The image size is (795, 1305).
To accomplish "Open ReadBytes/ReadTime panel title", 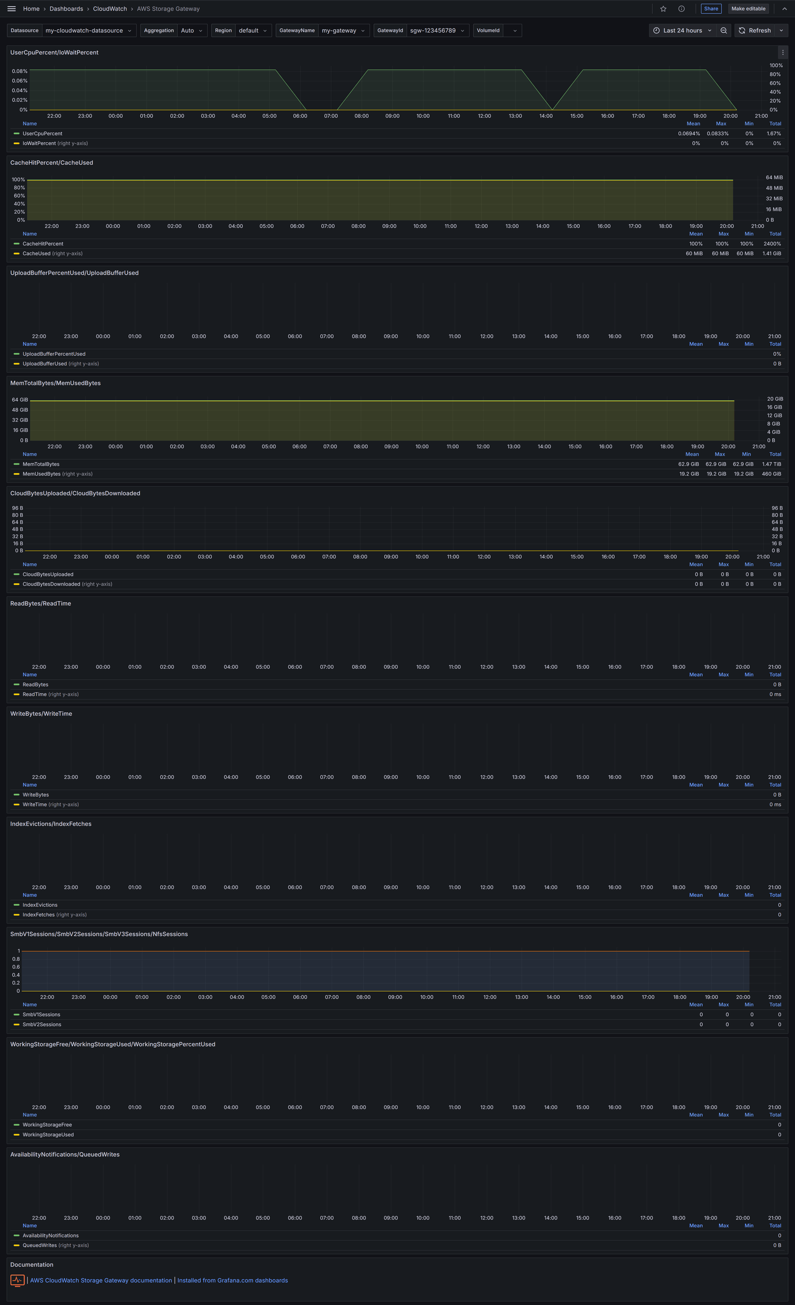I will [40, 603].
